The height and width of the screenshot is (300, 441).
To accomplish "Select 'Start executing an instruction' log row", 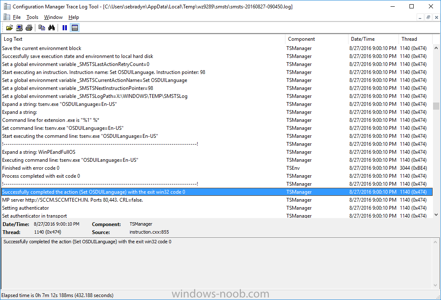I will (217, 72).
